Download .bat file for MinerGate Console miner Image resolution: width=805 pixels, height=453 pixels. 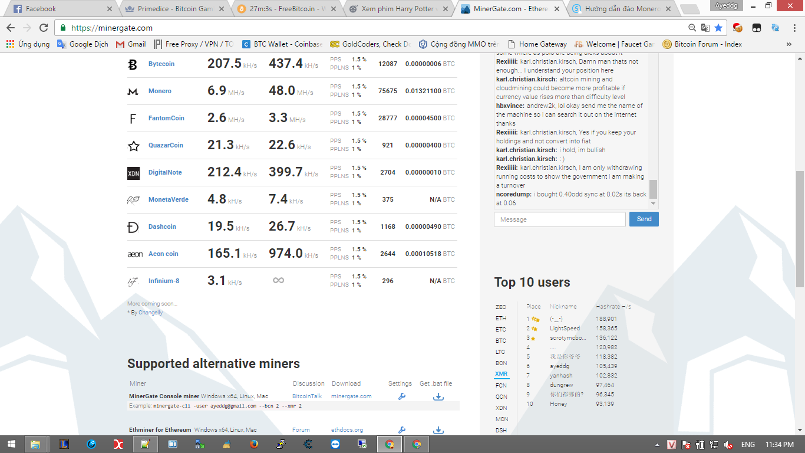438,396
